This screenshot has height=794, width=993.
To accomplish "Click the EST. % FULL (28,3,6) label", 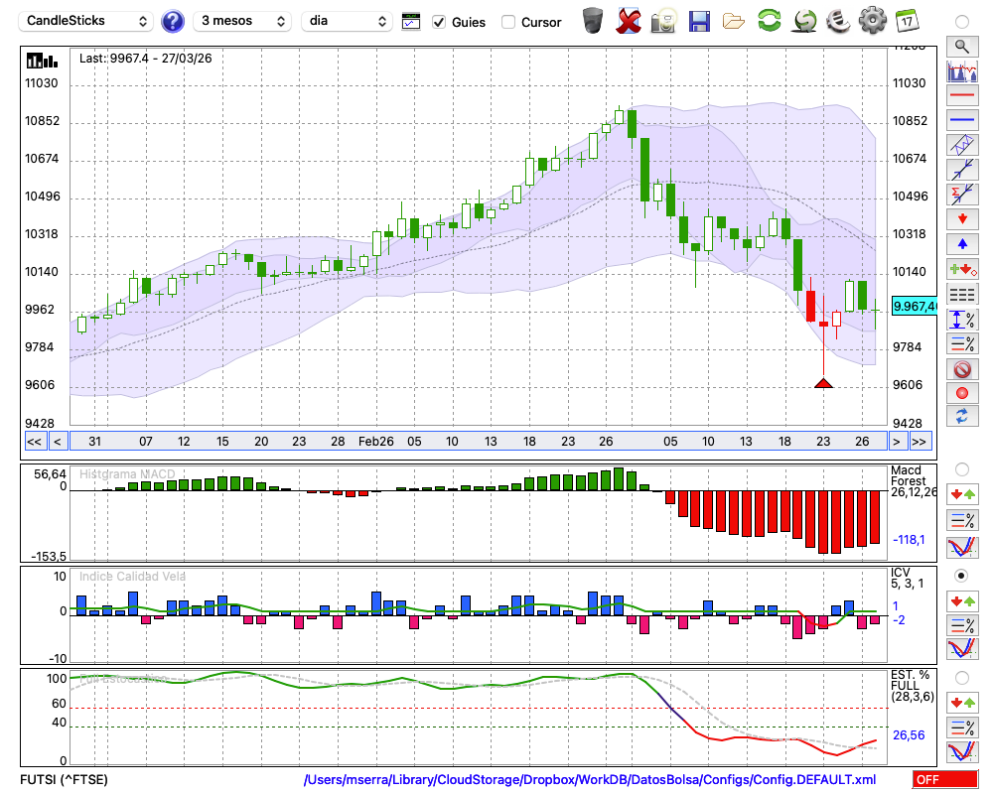I will tap(913, 686).
